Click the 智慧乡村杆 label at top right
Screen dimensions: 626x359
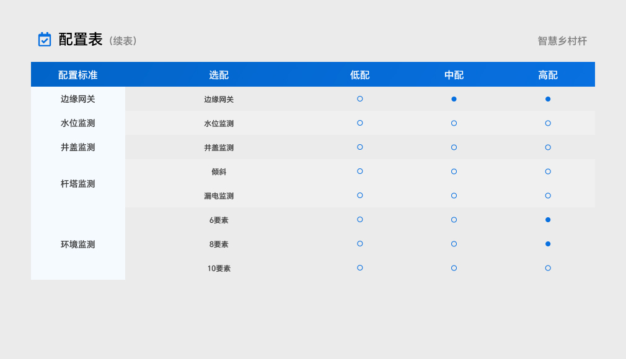[562, 41]
